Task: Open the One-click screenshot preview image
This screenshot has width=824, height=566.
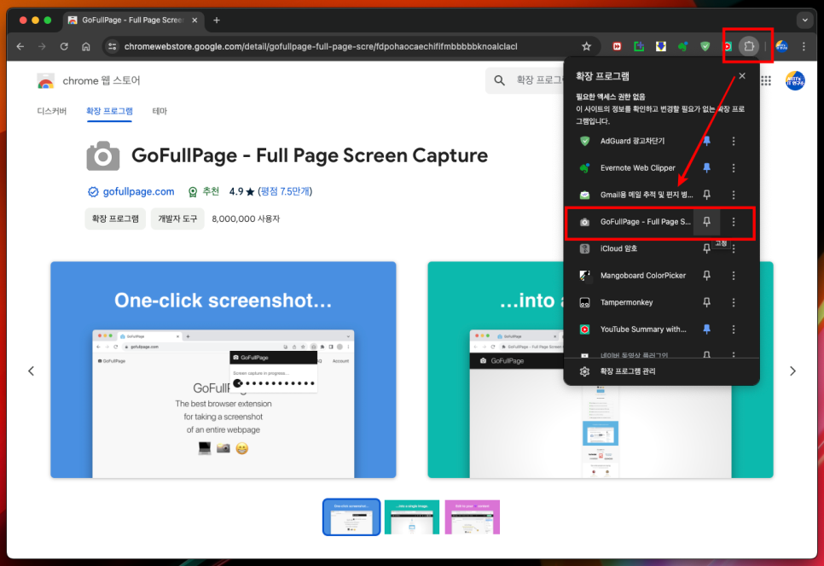Action: click(223, 370)
